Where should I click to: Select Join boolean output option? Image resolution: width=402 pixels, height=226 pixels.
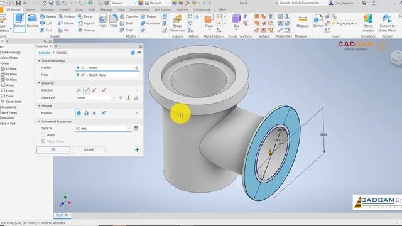79,113
